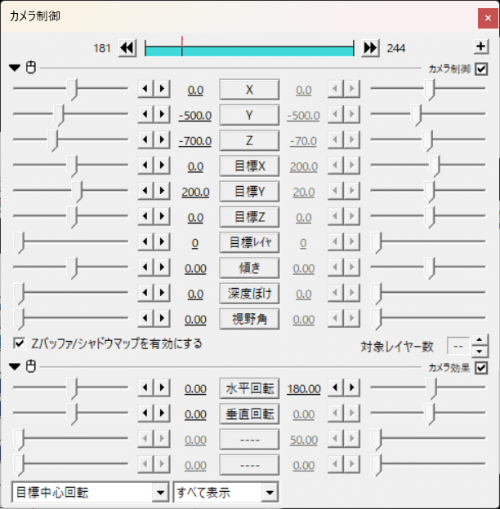Click the 目標レイヤ button
The image size is (500, 509).
[x=249, y=242]
